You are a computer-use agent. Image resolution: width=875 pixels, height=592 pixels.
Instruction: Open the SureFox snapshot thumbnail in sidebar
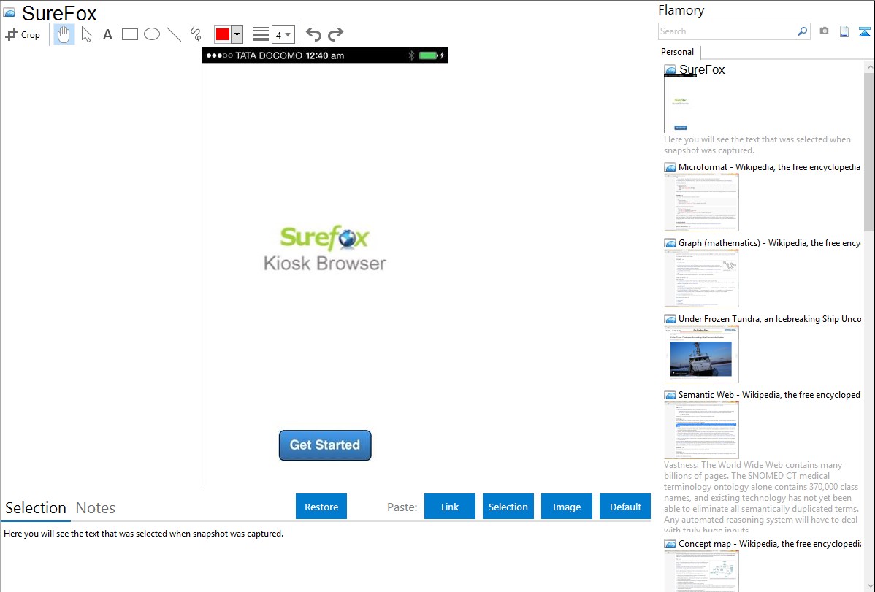pyautogui.click(x=680, y=103)
